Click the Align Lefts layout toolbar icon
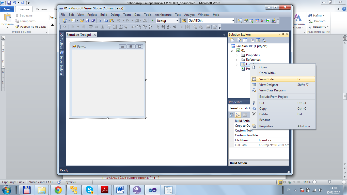The image size is (347, 195). (72, 27)
